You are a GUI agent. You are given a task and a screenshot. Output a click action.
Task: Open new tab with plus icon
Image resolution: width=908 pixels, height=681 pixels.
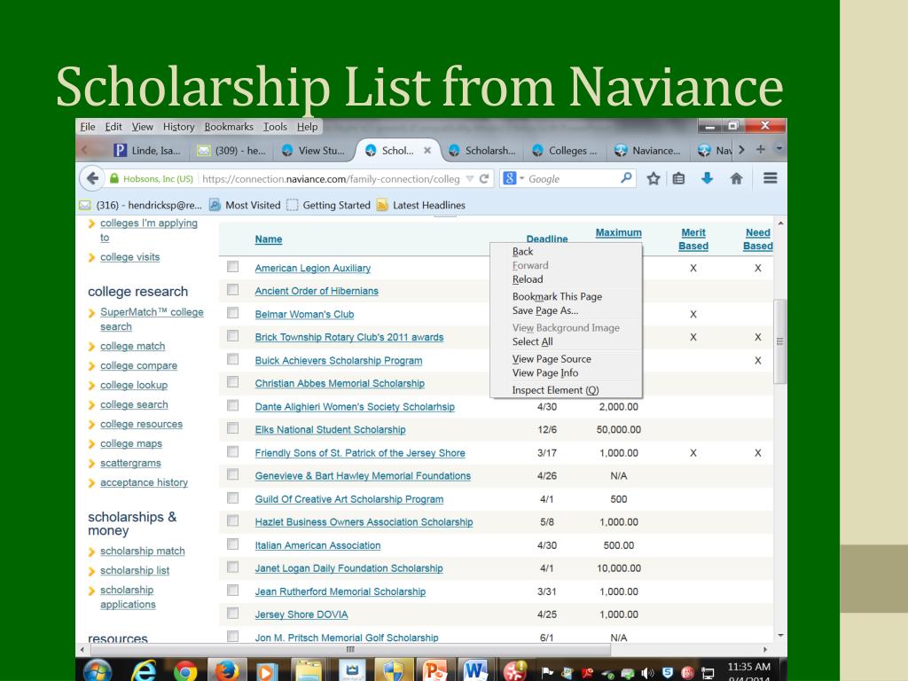pyautogui.click(x=760, y=149)
